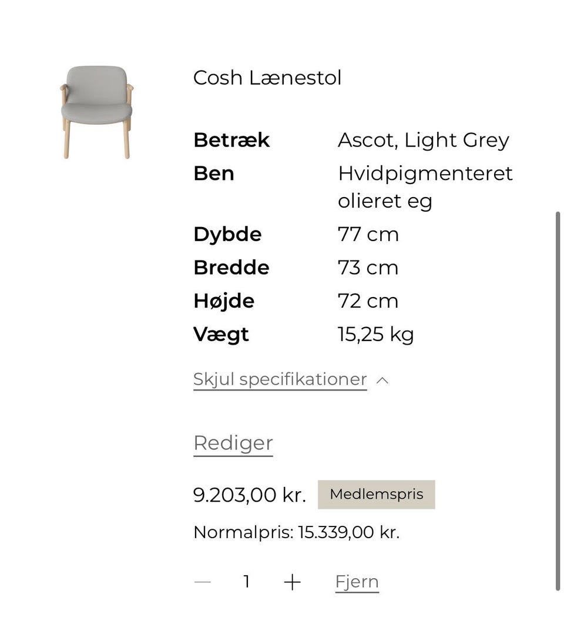The height and width of the screenshot is (627, 564).
Task: Click the quantity value 1
Action: coord(247,582)
